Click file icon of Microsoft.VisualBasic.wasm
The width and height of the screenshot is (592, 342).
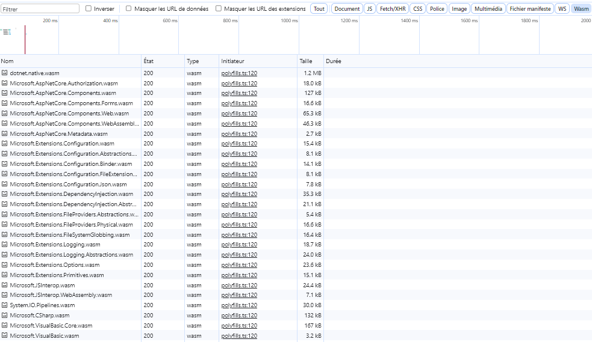[x=5, y=335]
